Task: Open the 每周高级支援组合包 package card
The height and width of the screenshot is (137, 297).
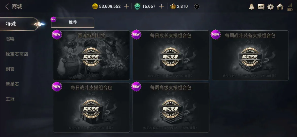Action: (171, 108)
